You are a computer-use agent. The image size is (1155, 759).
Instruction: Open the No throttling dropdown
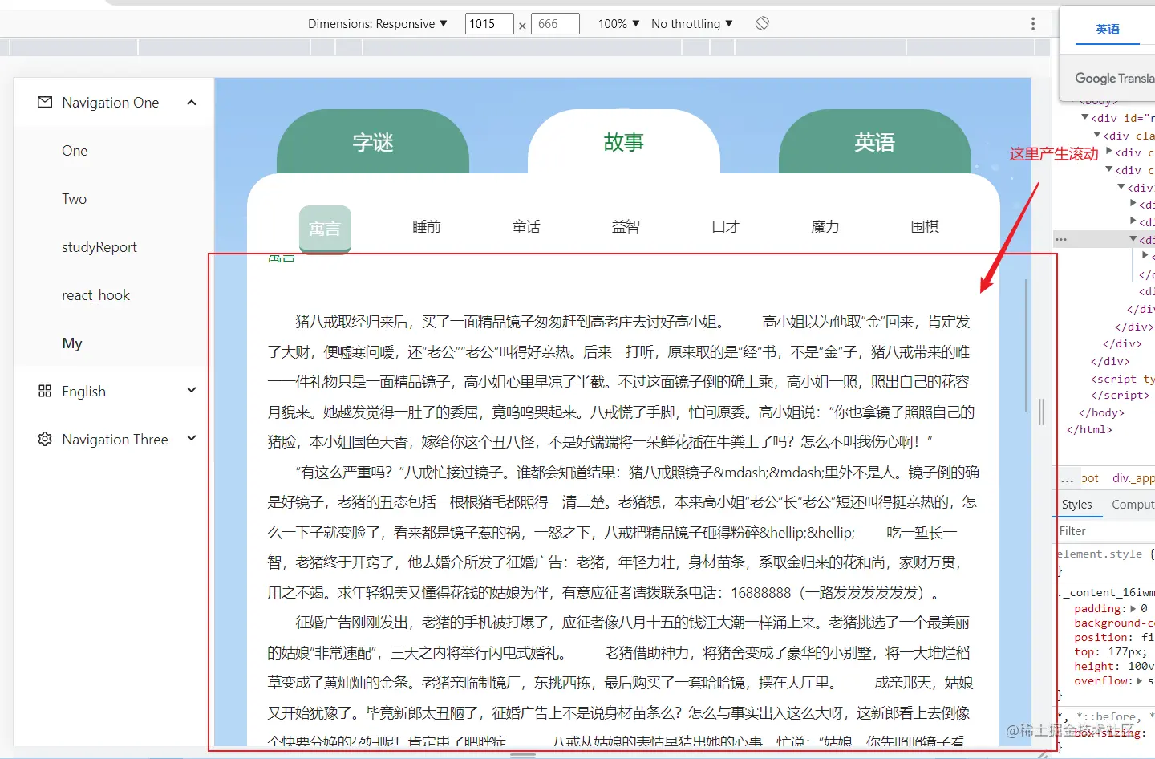coord(692,23)
